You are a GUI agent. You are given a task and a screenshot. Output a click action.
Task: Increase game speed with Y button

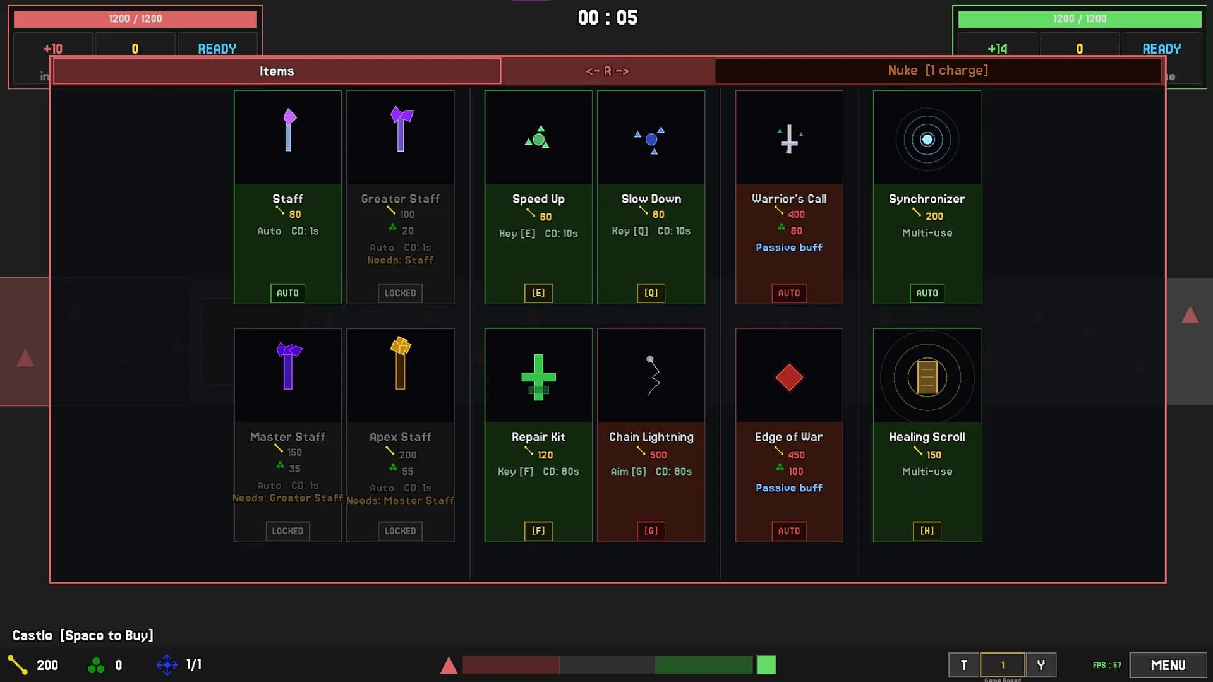(x=1041, y=665)
